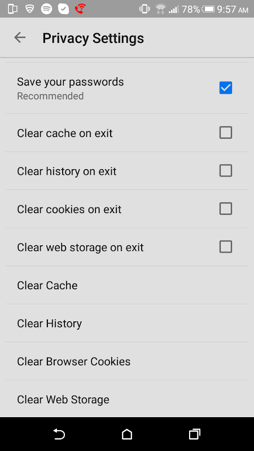
Task: Tap the battery indicator in status bar
Action: tap(208, 9)
